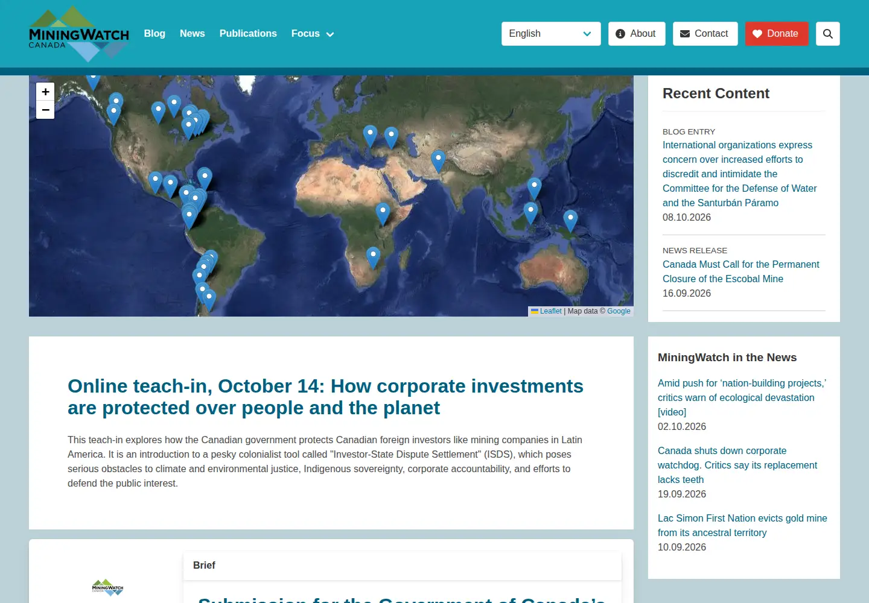Go to the Blog section
Screen dimensions: 869x603
pos(154,34)
